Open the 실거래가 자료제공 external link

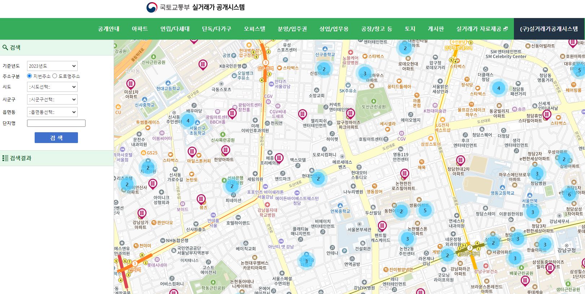[x=482, y=29]
